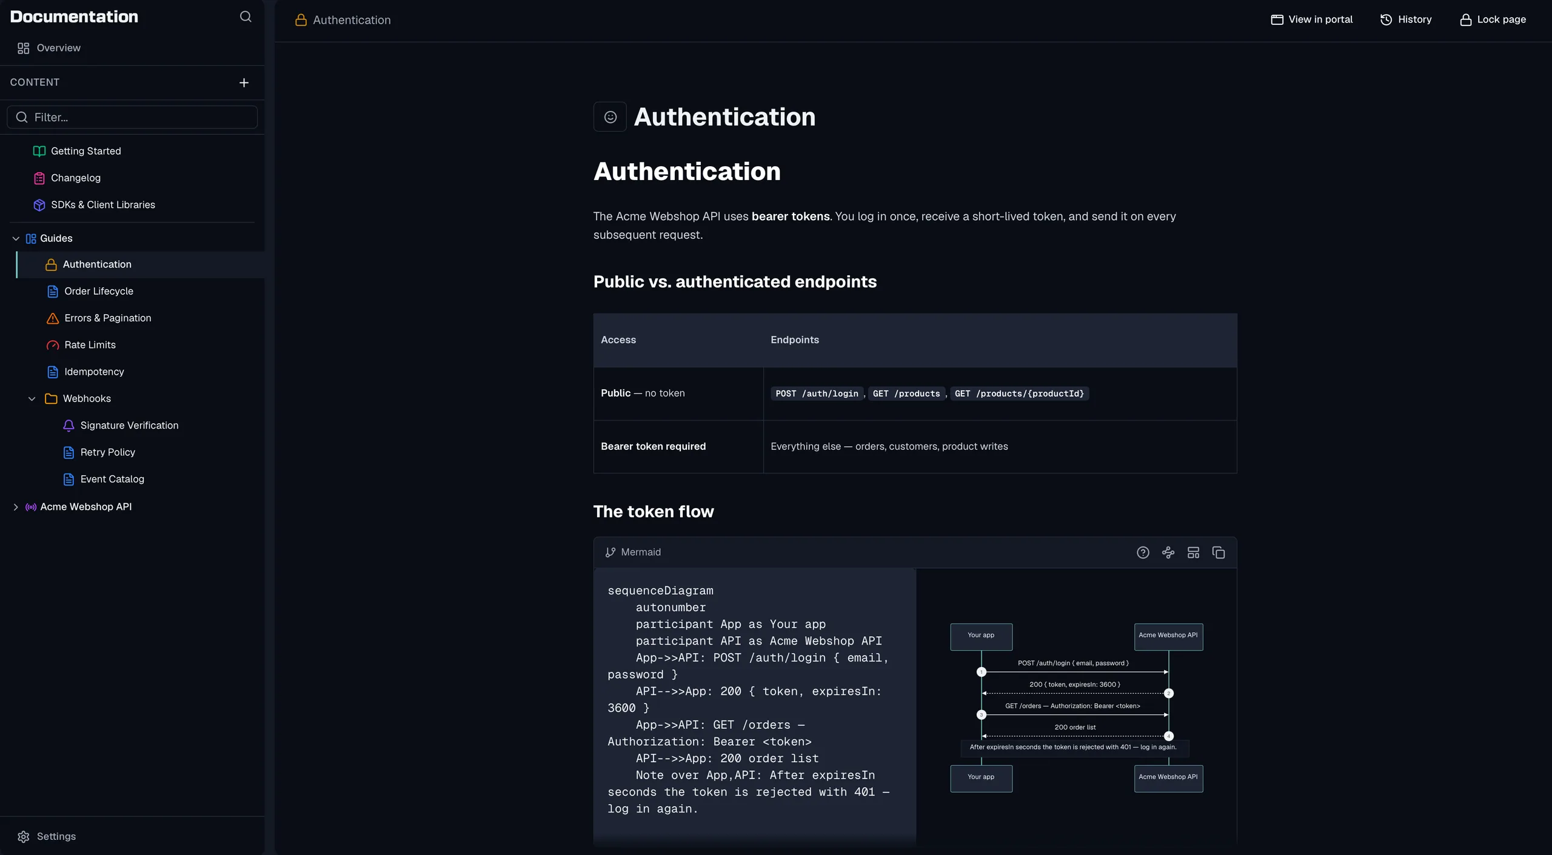Click the Order Lifecycle document icon

[x=53, y=291]
